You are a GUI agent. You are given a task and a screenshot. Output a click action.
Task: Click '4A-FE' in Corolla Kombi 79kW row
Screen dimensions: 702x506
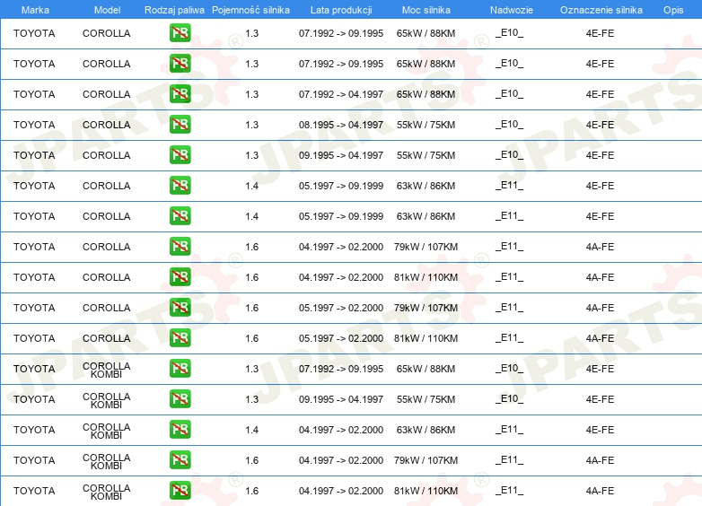(600, 460)
